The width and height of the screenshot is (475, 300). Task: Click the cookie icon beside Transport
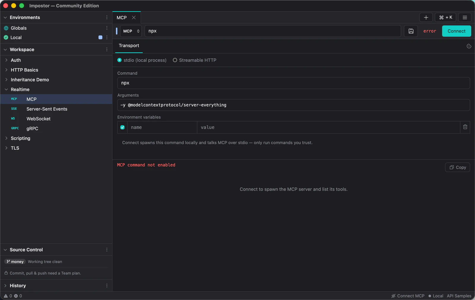click(469, 46)
